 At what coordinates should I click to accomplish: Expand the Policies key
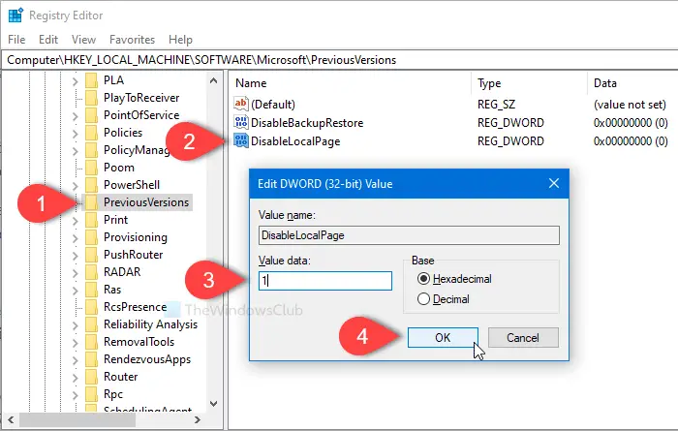[76, 133]
